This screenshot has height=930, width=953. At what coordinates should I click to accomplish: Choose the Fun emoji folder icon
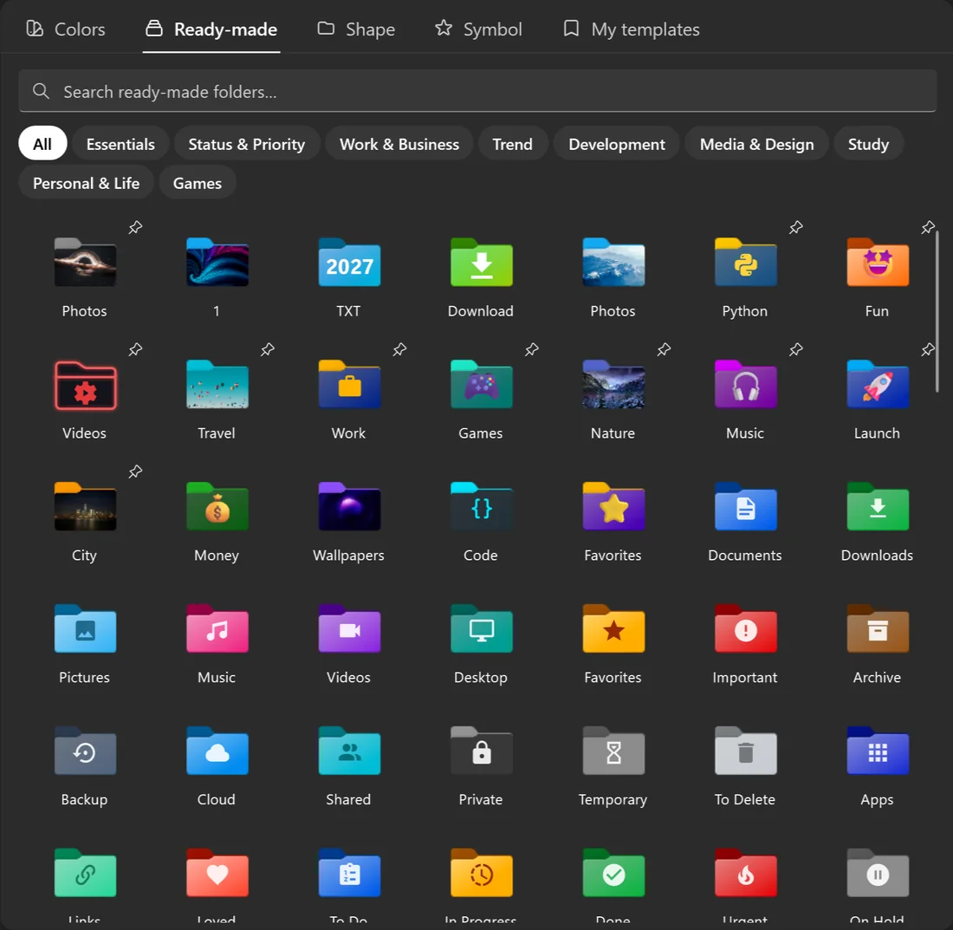[x=877, y=263]
